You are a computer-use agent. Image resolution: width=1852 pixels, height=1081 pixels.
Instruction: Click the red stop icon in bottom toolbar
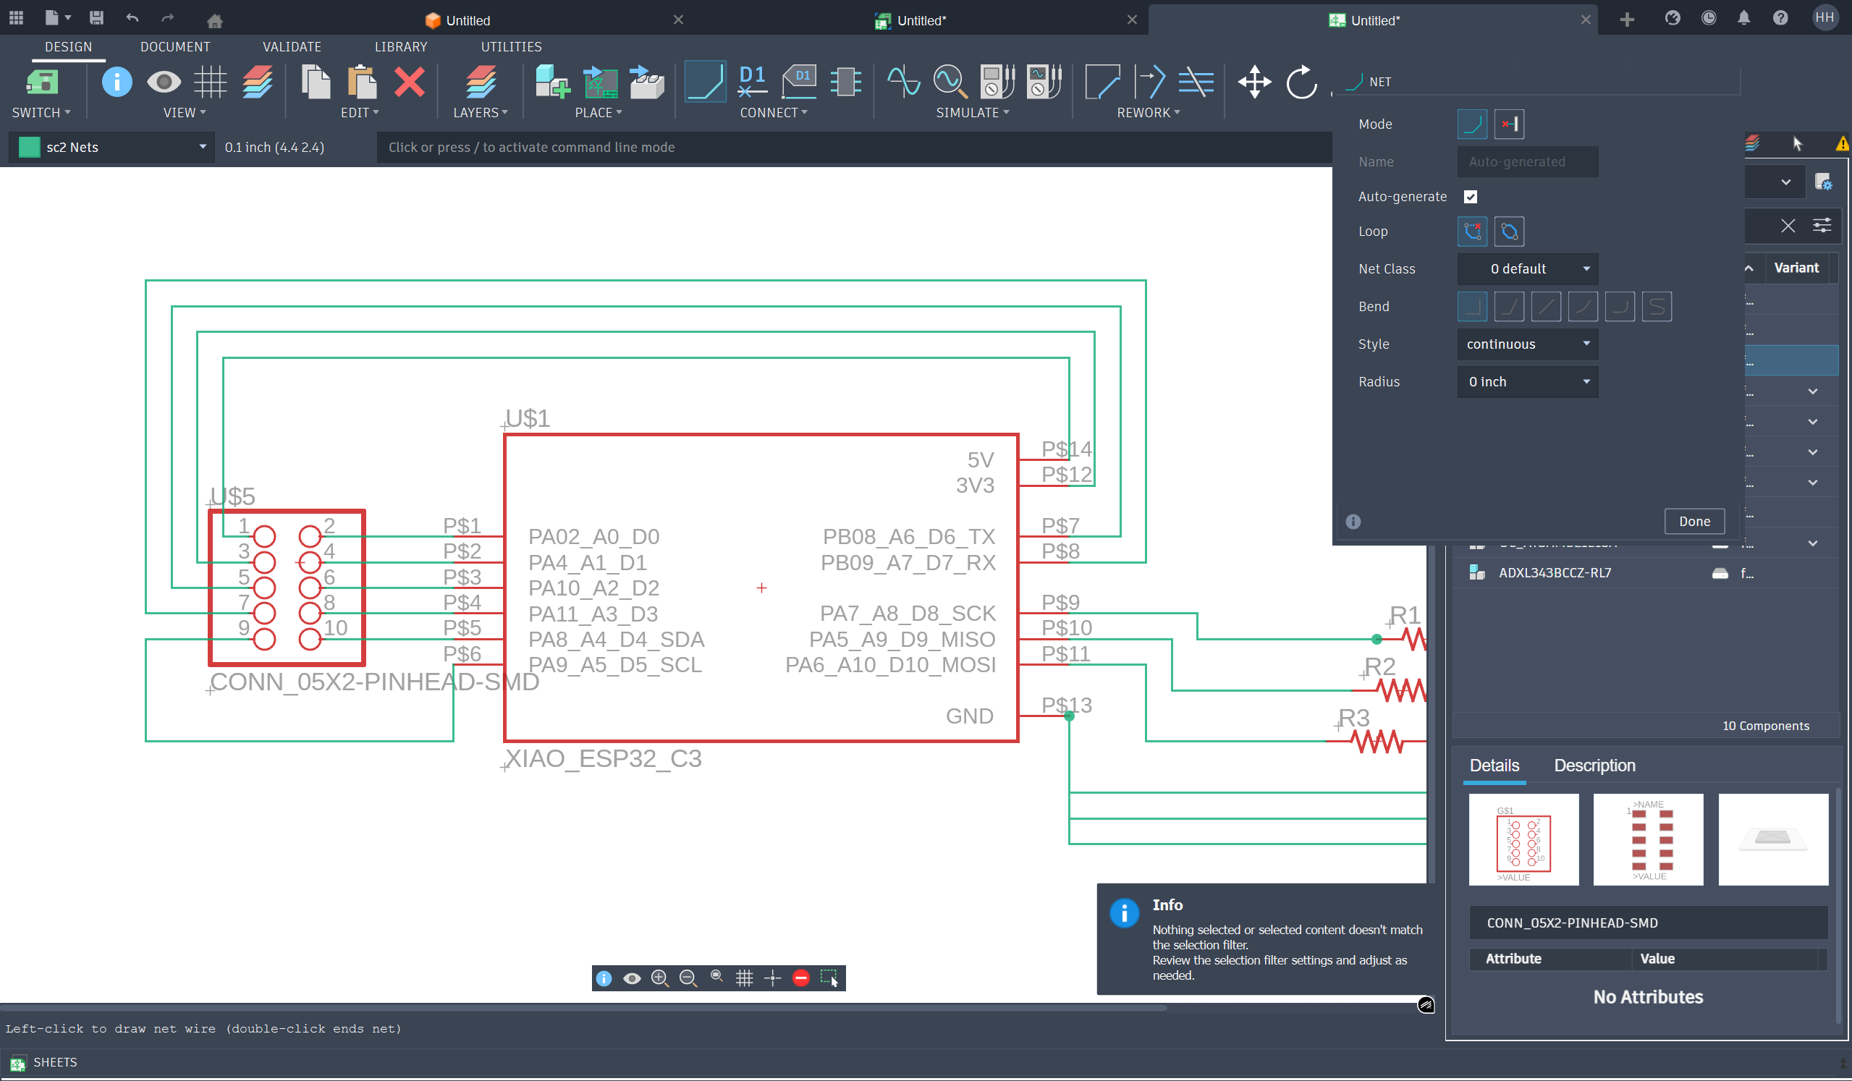pos(801,978)
